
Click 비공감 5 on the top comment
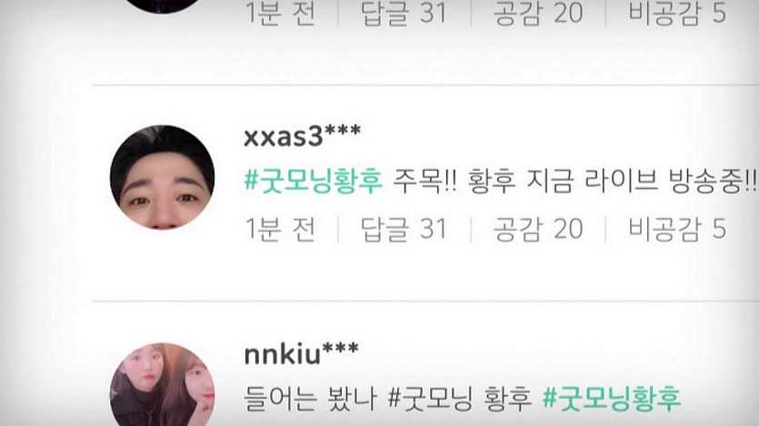click(x=676, y=13)
